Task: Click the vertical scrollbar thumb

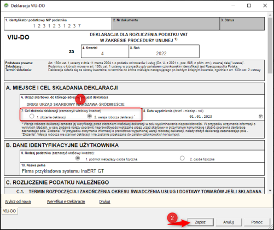Action: (x=270, y=45)
